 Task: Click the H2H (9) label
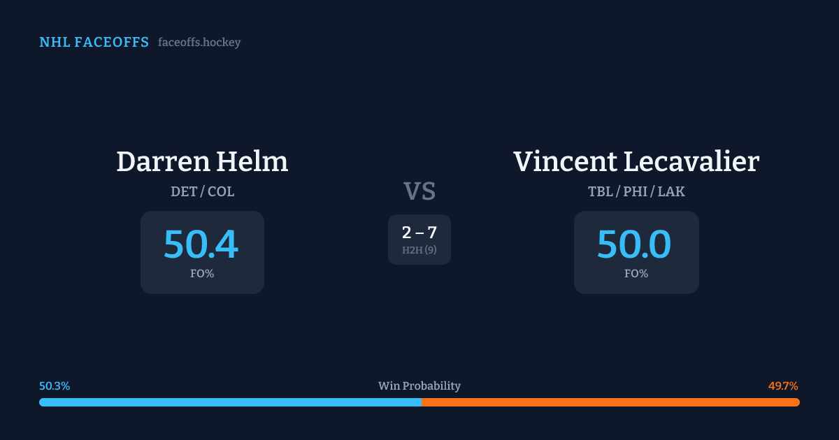(419, 250)
